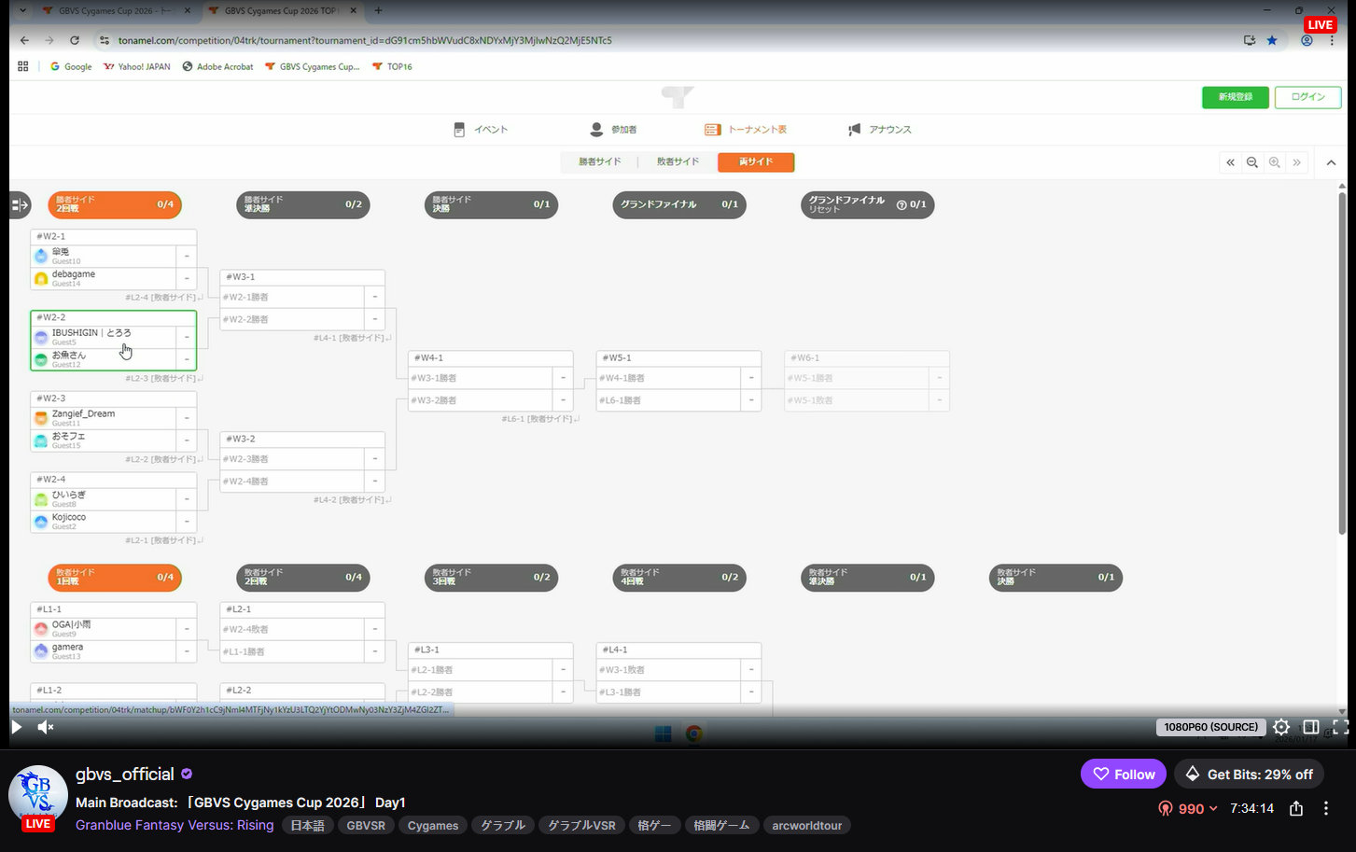
Task: Open a new browser tab with the plus
Action: pyautogui.click(x=378, y=11)
